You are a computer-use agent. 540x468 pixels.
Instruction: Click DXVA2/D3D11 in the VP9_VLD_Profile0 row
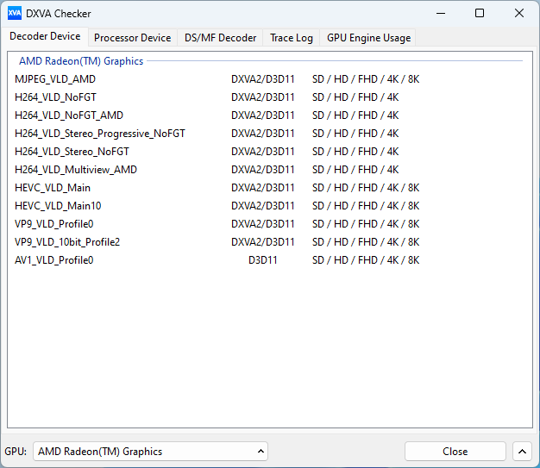(263, 224)
